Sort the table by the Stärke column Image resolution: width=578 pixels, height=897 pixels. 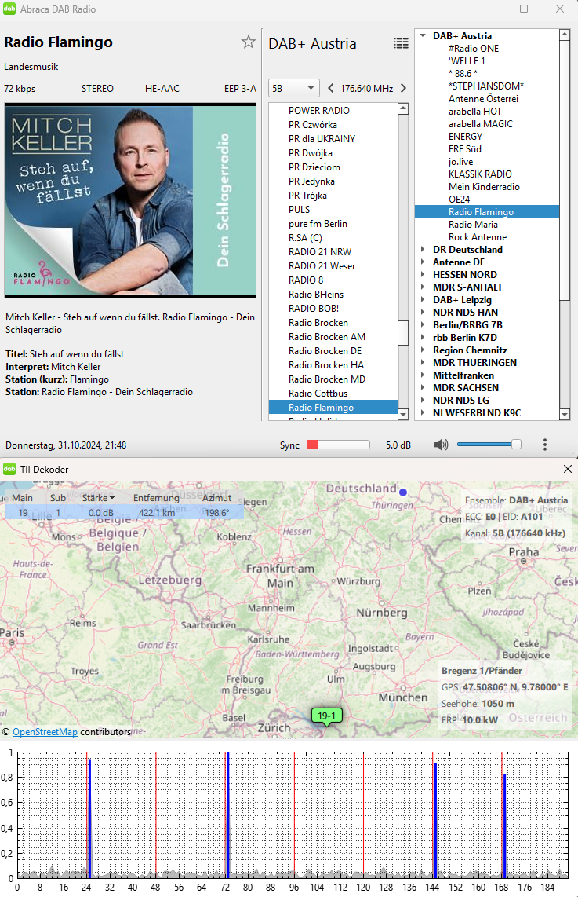[x=98, y=498]
